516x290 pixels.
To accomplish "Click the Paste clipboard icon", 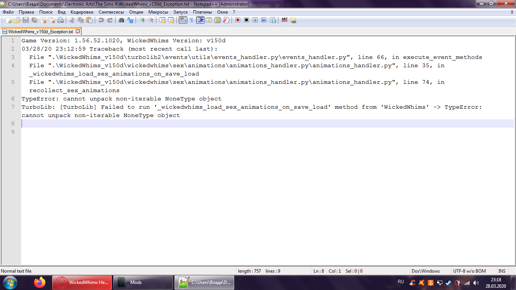I will click(x=89, y=20).
